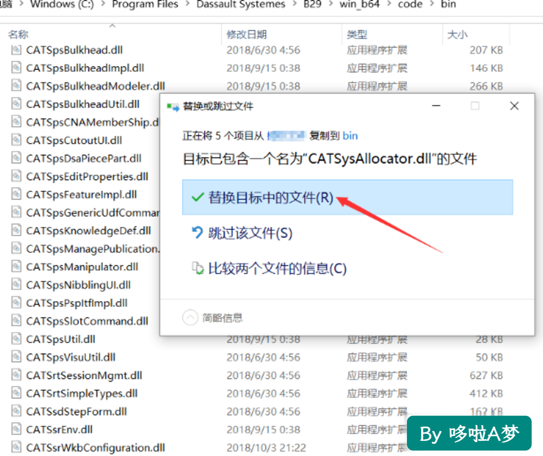Select the CATSsrEnv.dll file icon
543x456 pixels.
tap(16, 429)
